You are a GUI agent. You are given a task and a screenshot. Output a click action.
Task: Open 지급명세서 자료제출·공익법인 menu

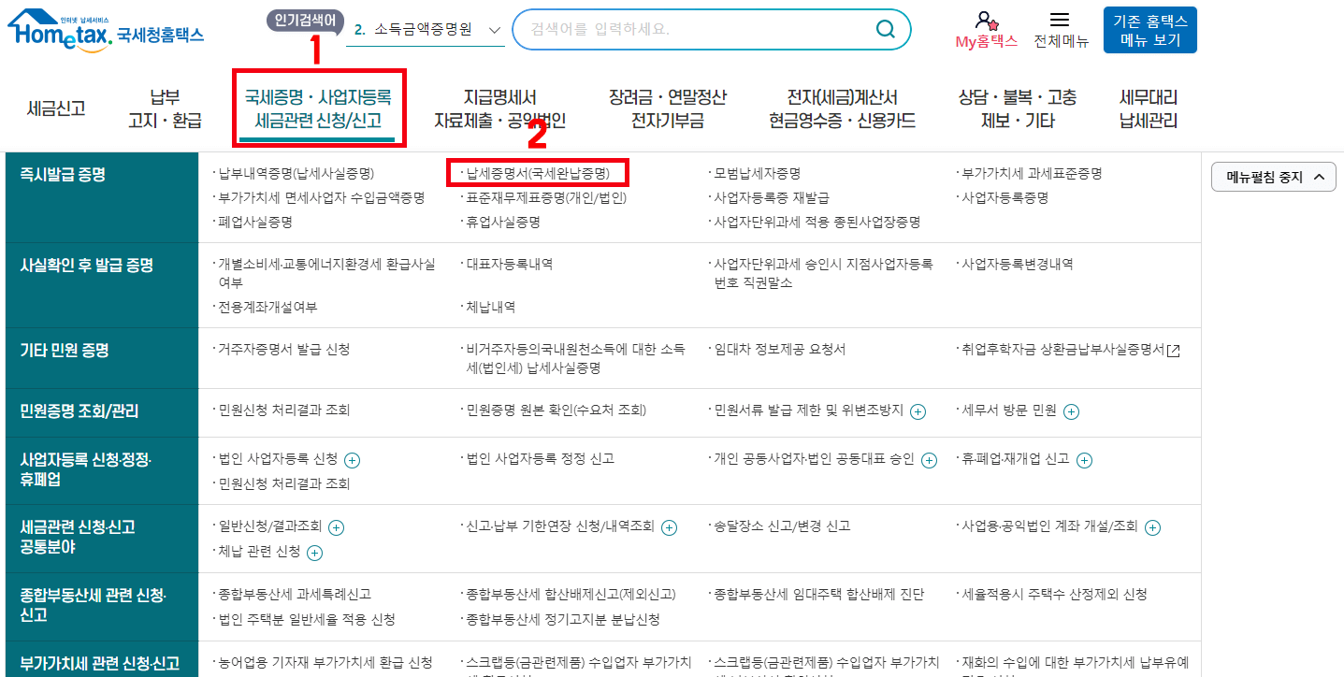click(x=499, y=108)
